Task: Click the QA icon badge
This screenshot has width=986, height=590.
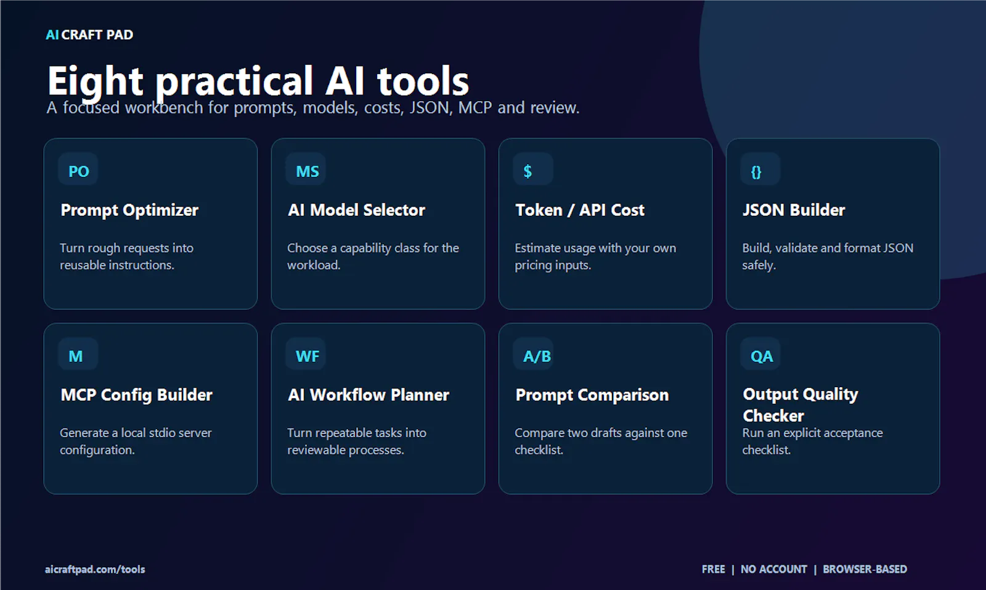Action: [x=760, y=355]
